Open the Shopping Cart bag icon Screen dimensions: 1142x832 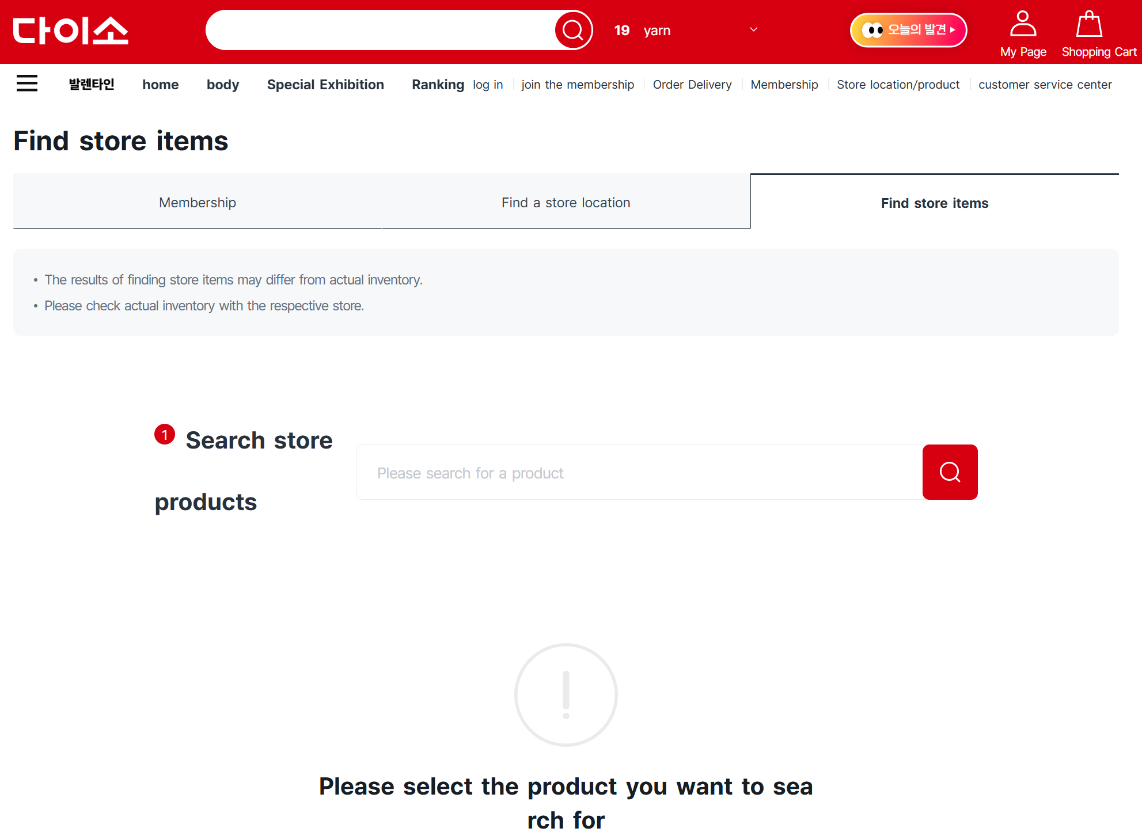(x=1088, y=25)
